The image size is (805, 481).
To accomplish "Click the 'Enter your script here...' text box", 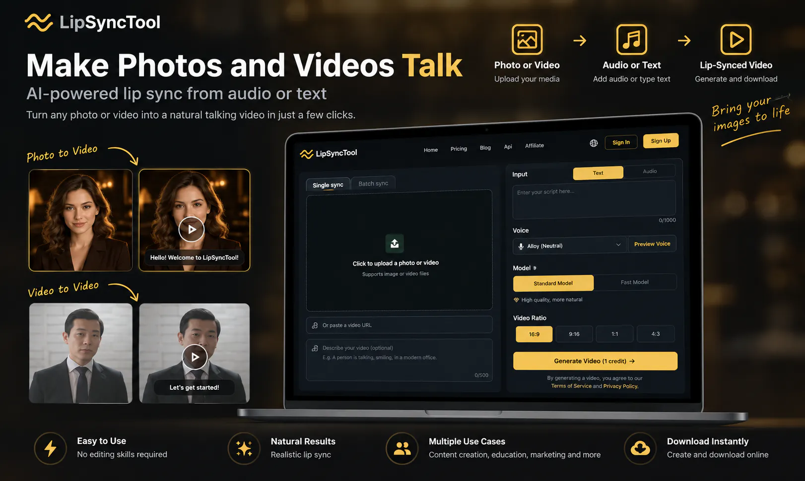I will point(594,200).
